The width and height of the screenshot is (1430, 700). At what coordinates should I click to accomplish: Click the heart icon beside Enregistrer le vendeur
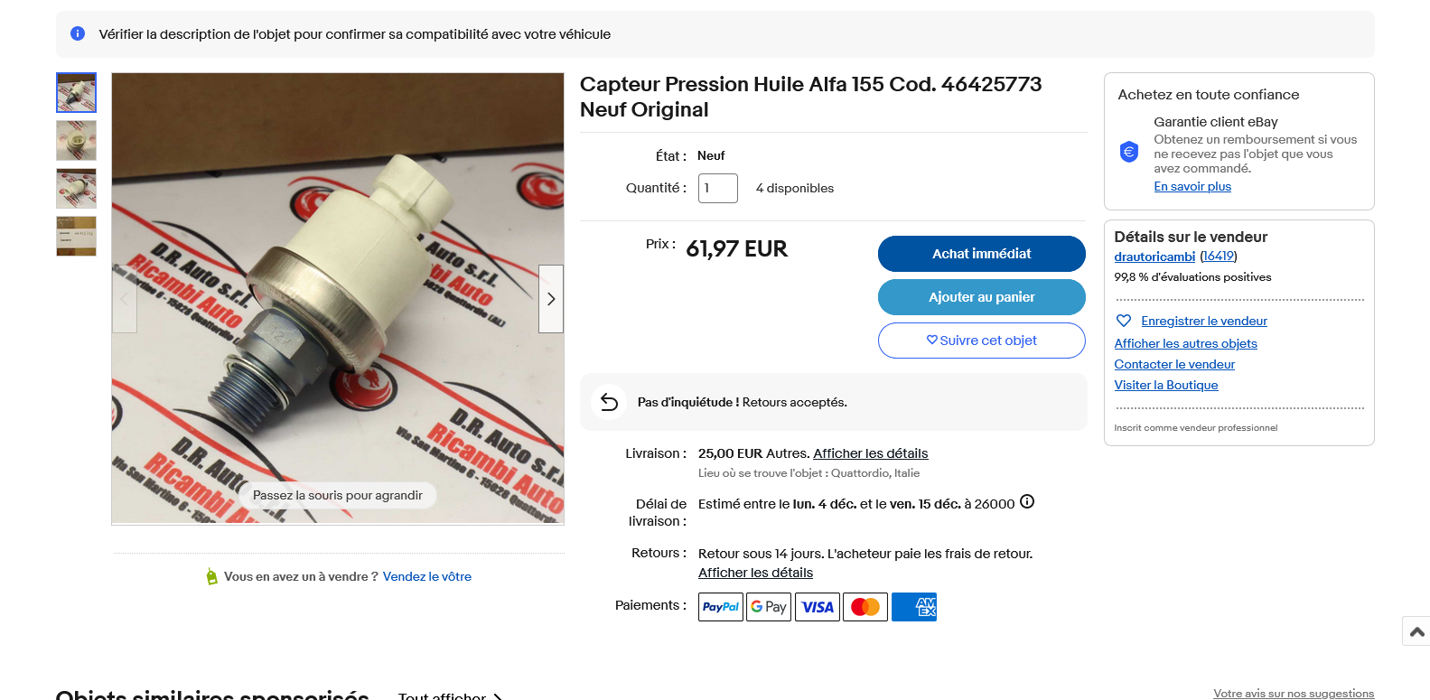click(1124, 321)
